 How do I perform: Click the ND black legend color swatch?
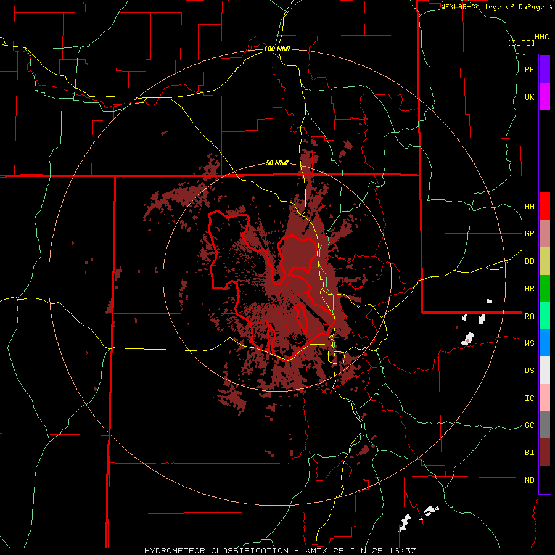coord(545,480)
